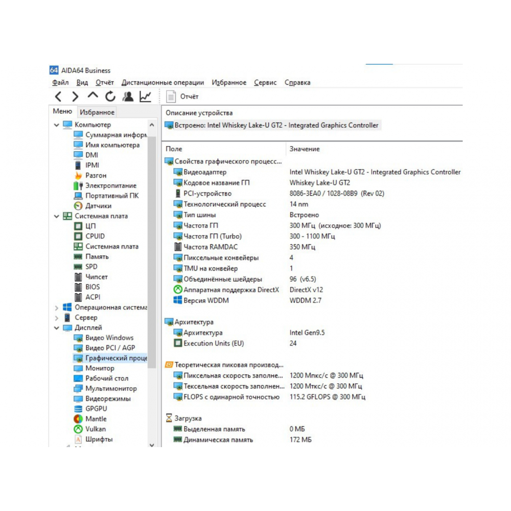This screenshot has width=511, height=511.
Task: Select Суммарная информация in the tree
Action: (x=110, y=135)
